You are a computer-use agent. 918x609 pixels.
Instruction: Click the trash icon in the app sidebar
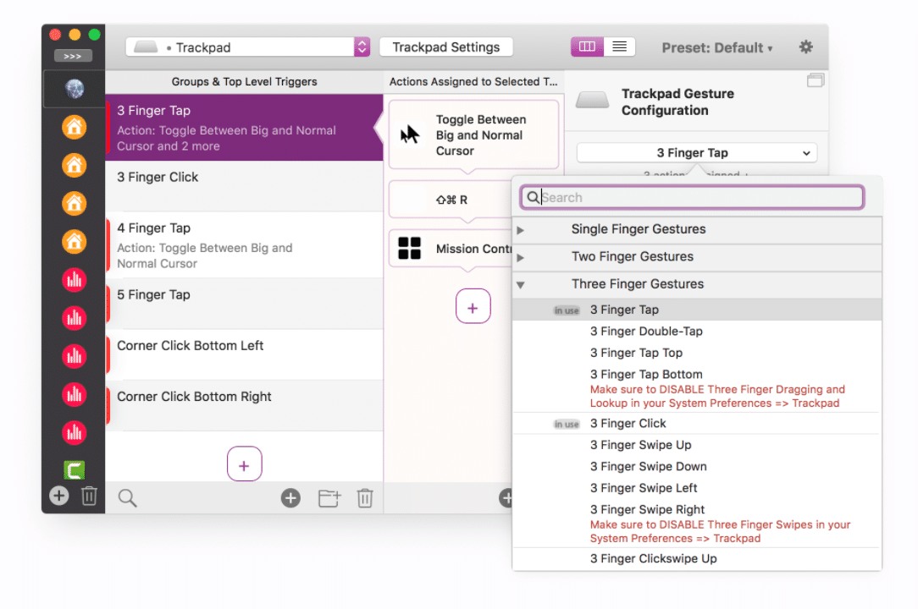coord(89,497)
